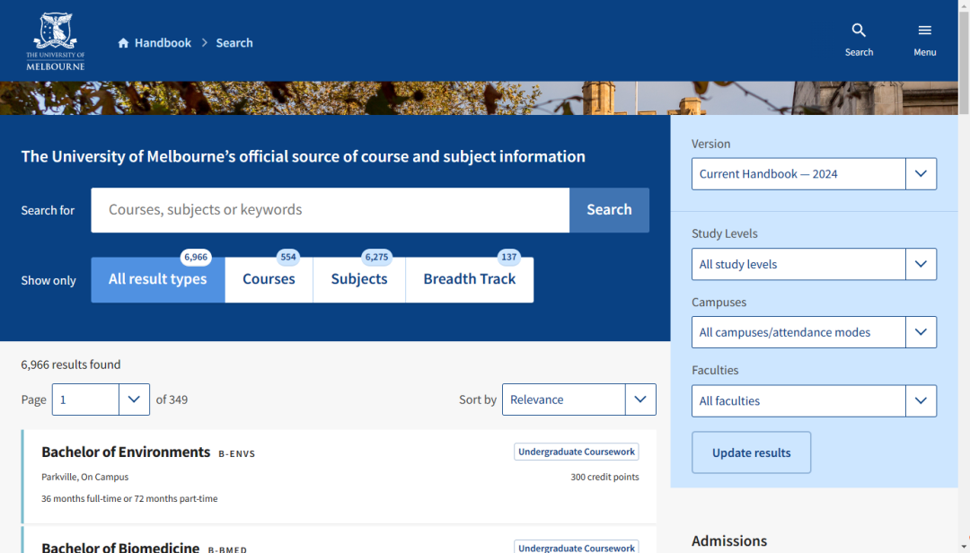Click the Sort by chevron arrow
This screenshot has width=970, height=553.
click(640, 399)
